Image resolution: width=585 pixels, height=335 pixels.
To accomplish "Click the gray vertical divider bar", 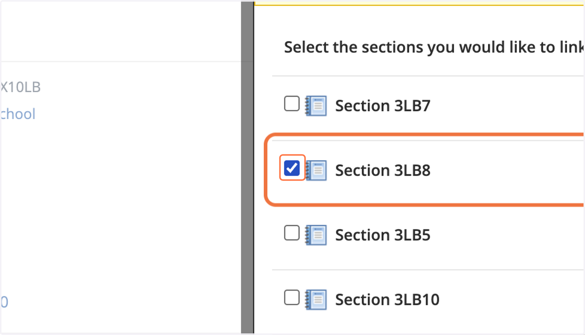I will pyautogui.click(x=248, y=167).
